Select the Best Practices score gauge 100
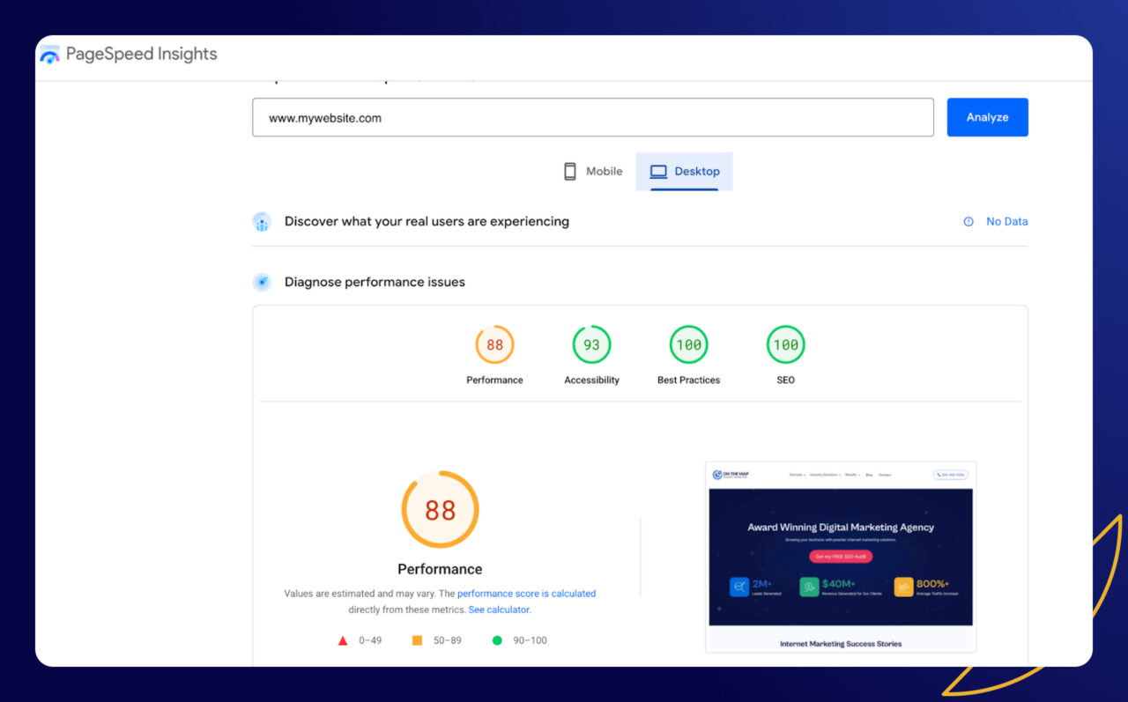1128x702 pixels. (x=688, y=345)
